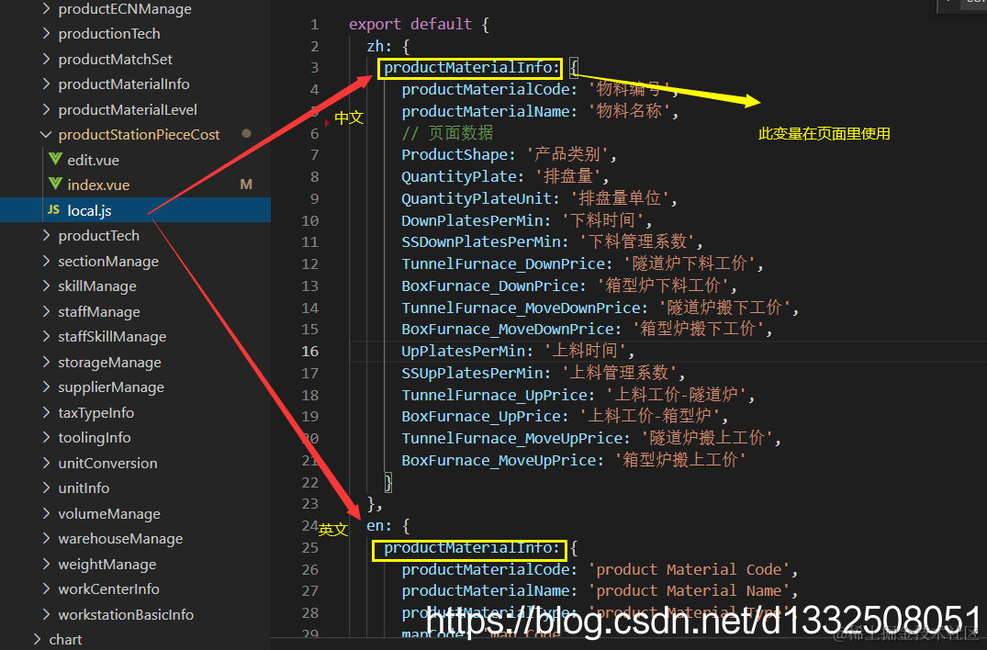The height and width of the screenshot is (650, 987).
Task: Click line number 16 in the gutter
Action: coord(309,352)
